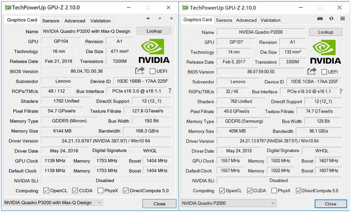
Task: Open the Advanced tab in the Quadro P2000 window
Action: (x=246, y=20)
